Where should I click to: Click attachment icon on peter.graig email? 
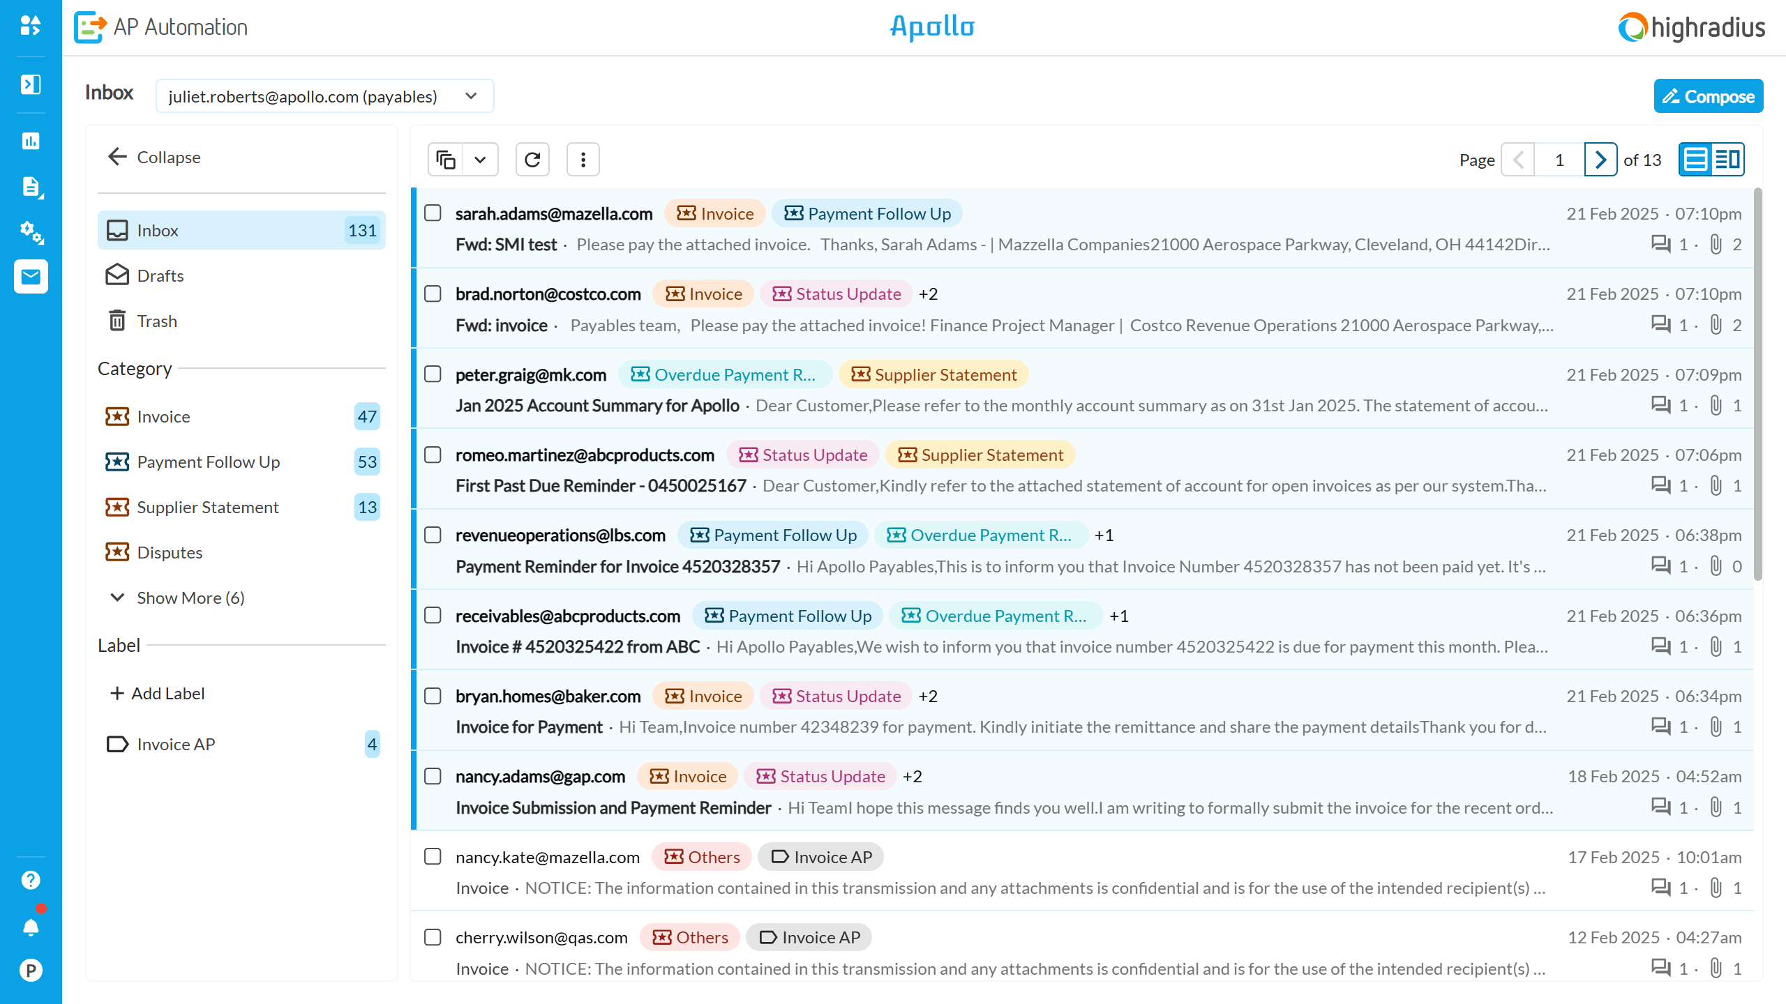pos(1716,406)
